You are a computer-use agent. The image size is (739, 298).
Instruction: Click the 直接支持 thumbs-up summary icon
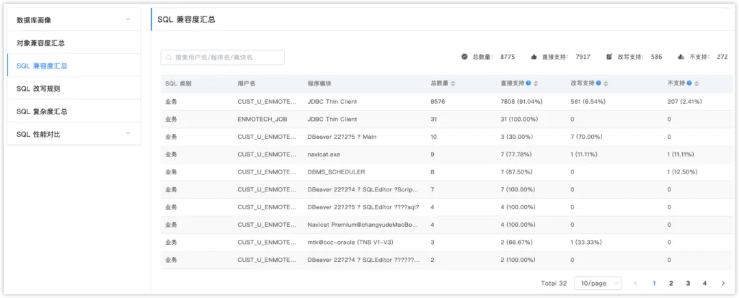(533, 57)
